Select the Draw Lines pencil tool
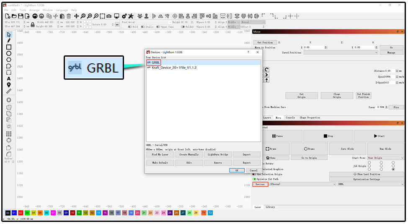 (x=9, y=41)
